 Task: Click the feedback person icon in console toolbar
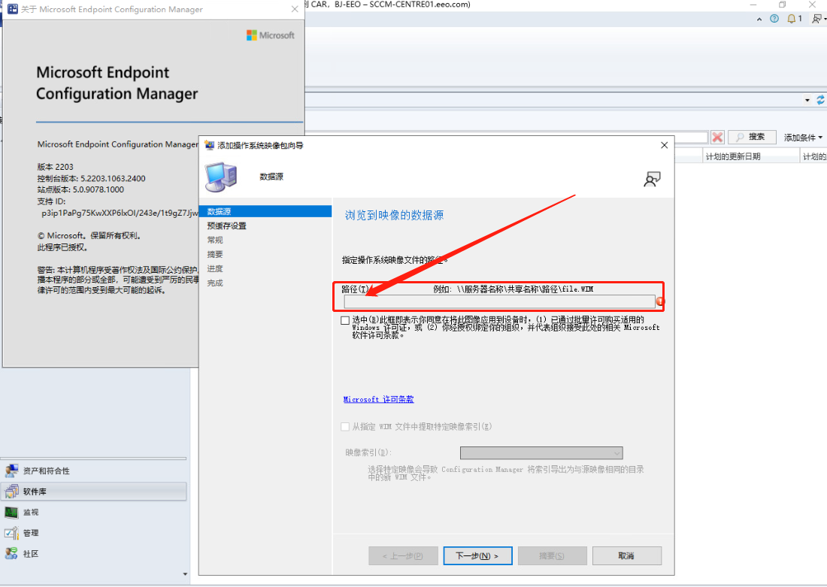coord(816,19)
